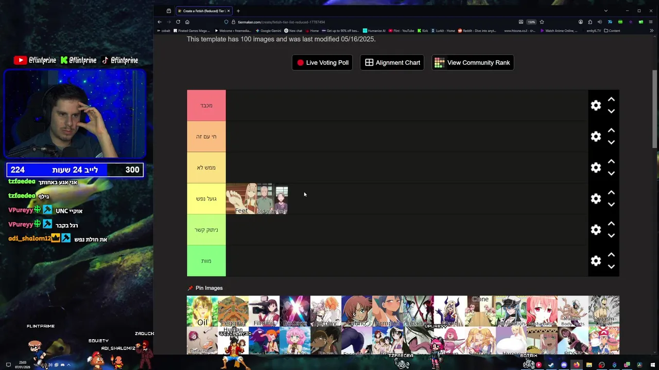Image resolution: width=659 pixels, height=370 pixels.
Task: Select the Feet image in the tier row
Action: tap(241, 198)
